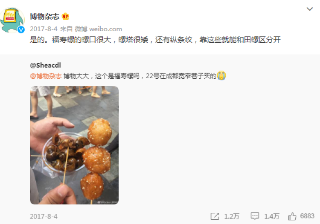Open 博物杂志 profile avatar

(12, 20)
